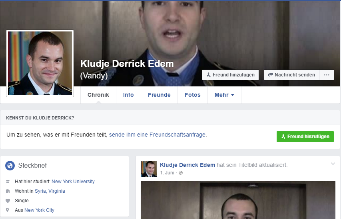Expand the 'Mehr' dropdown tab

224,95
